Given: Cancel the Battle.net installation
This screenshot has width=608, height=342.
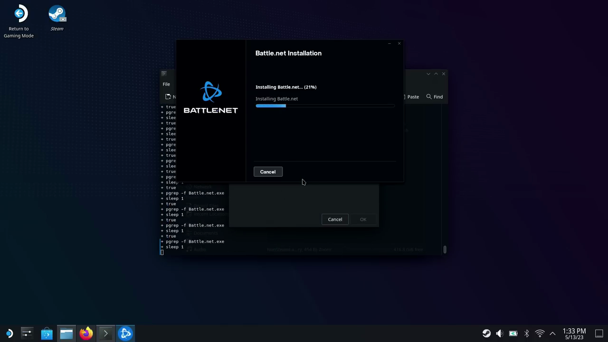Looking at the screenshot, I should coord(268,172).
